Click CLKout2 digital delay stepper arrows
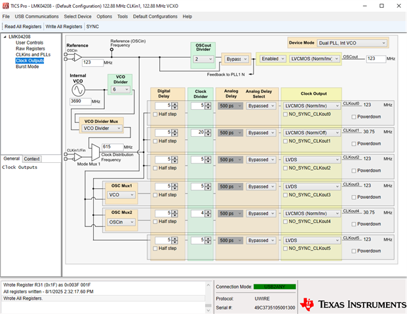Image resolution: width=407 pixels, height=314 pixels. pyautogui.click(x=175, y=160)
